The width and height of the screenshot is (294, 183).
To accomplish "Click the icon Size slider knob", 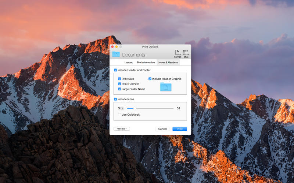I will pos(135,108).
